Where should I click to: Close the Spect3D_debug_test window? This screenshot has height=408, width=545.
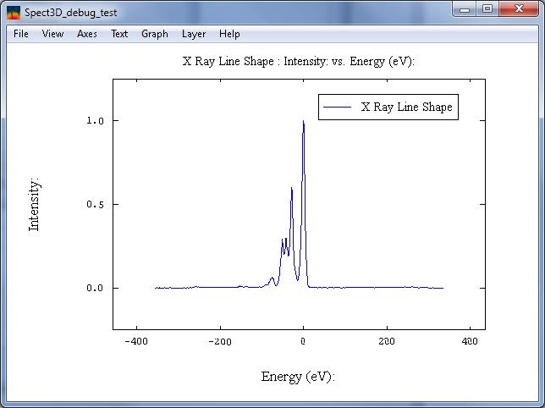pos(518,9)
